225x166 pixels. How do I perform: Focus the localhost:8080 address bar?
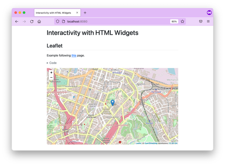pos(112,22)
